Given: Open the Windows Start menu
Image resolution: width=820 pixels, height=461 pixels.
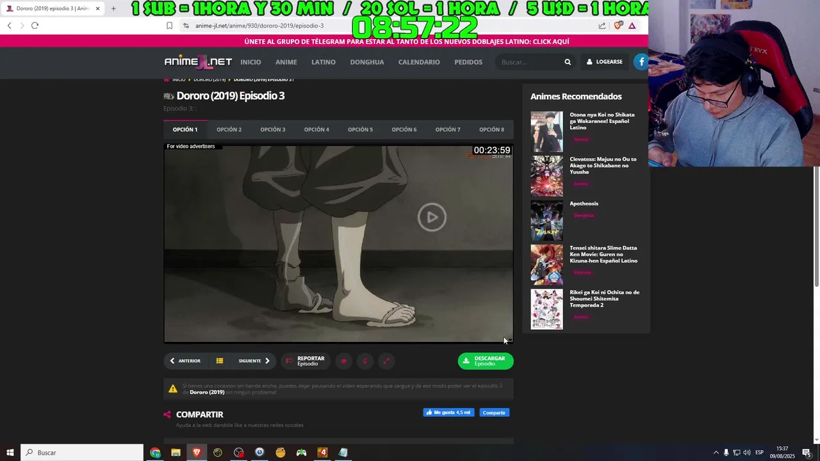Looking at the screenshot, I should pos(10,453).
